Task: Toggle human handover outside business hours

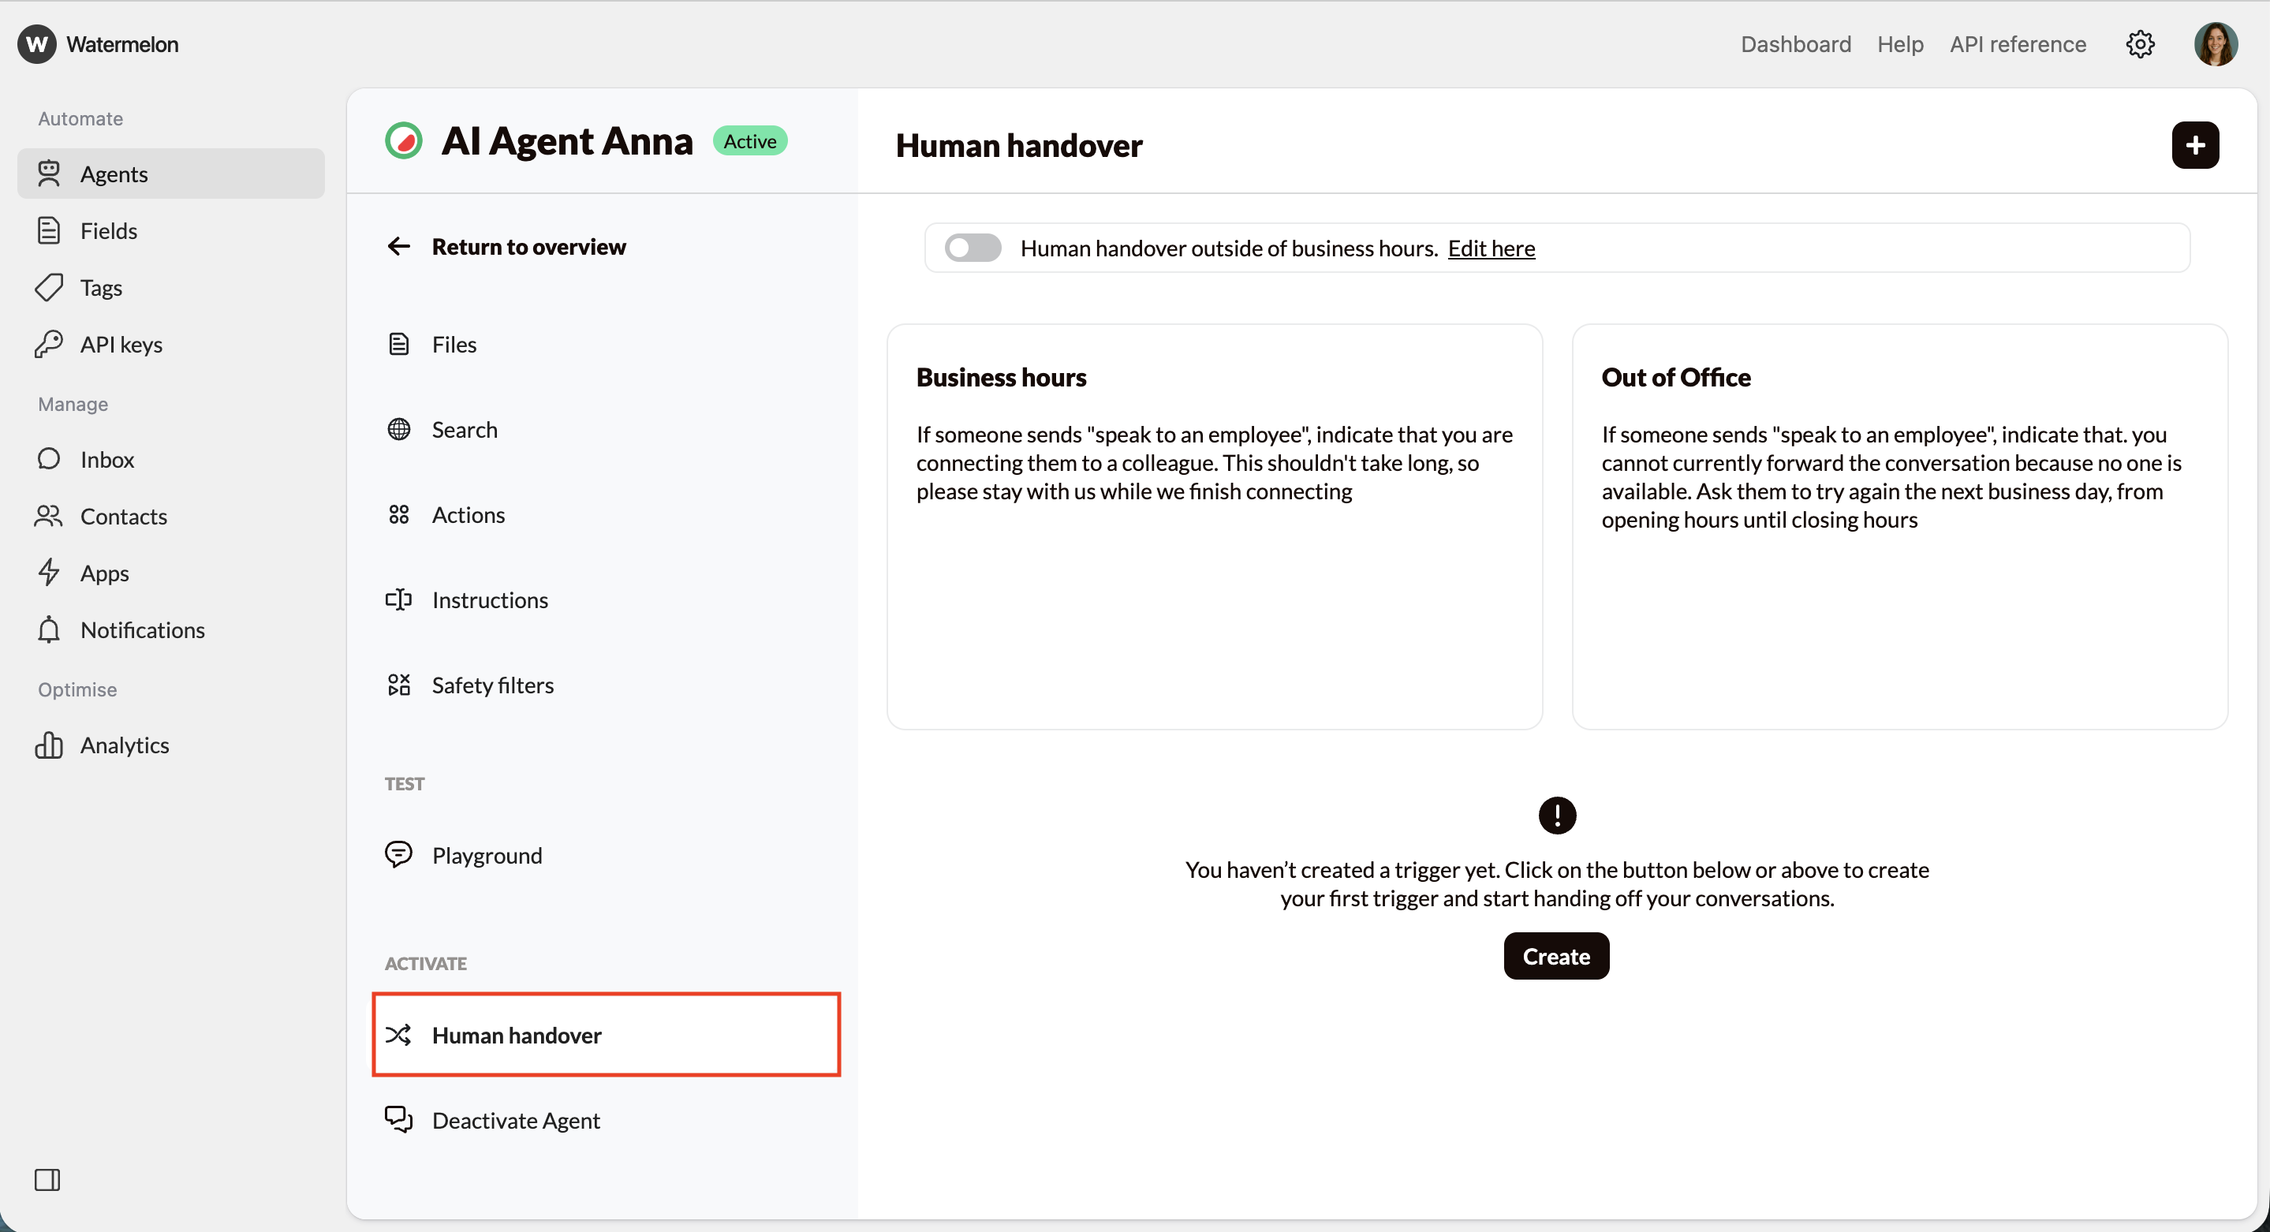Action: coord(973,248)
